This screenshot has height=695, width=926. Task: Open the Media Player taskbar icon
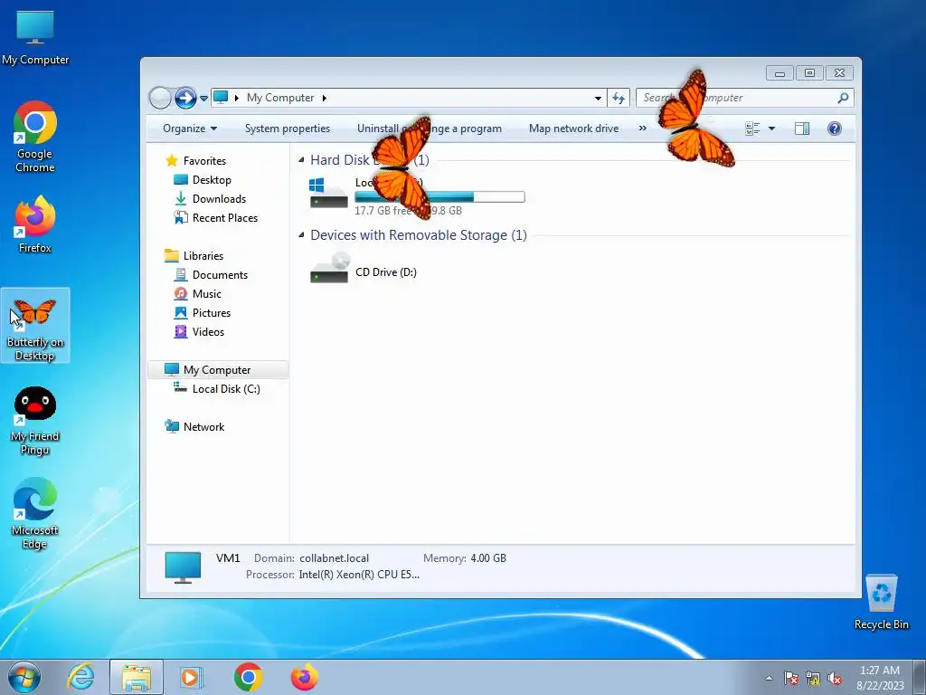(192, 677)
